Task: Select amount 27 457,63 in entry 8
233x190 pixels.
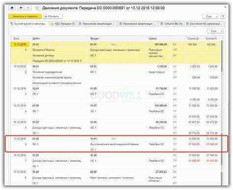Action: click(161, 172)
